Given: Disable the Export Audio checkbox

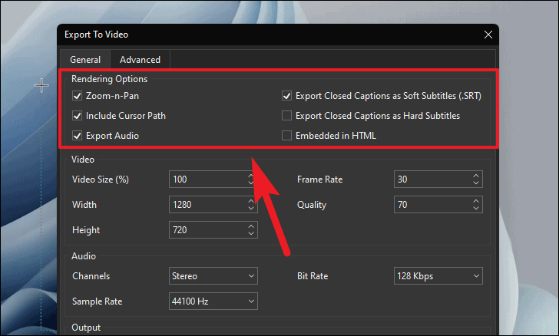Looking at the screenshot, I should click(x=77, y=136).
